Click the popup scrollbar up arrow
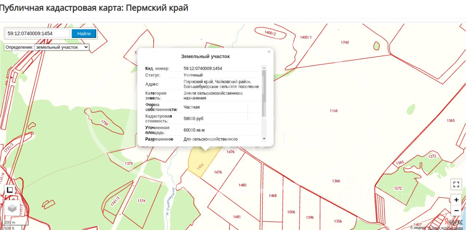466x230 pixels. coord(264,68)
